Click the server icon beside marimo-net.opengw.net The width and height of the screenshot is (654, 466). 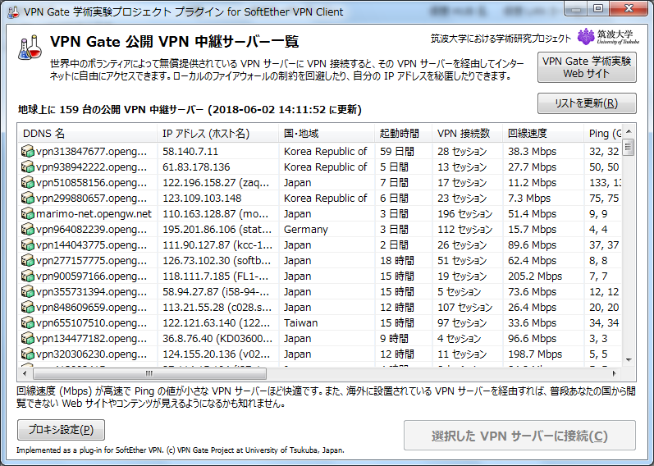[x=29, y=214]
